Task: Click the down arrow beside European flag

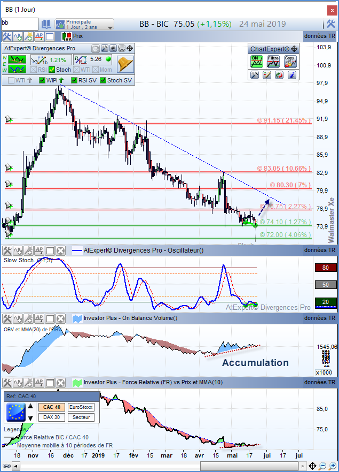Action: 30,418
